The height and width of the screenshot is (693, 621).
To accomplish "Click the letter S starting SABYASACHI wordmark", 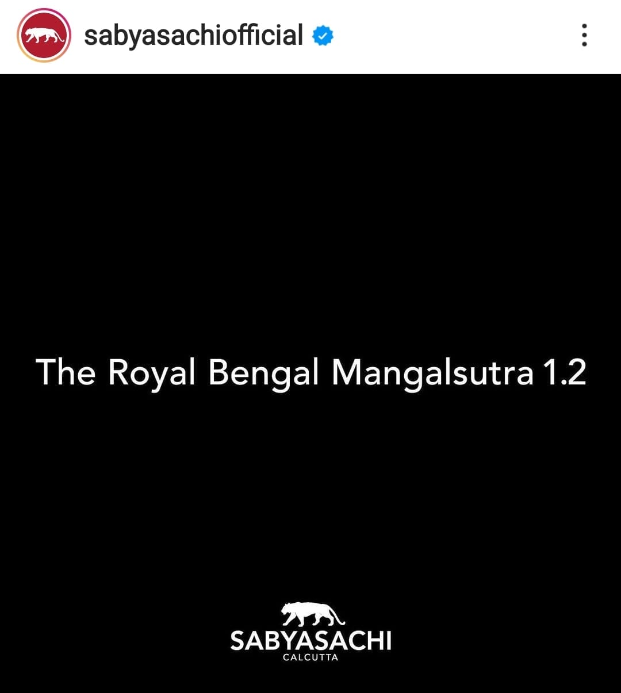I will [x=237, y=641].
